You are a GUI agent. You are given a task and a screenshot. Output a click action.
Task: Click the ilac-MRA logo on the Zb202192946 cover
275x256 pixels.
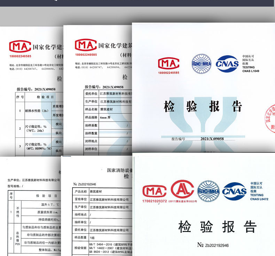tap(209, 191)
